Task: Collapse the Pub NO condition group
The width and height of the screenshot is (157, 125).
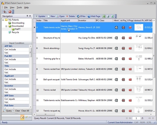Action: pos(3,56)
